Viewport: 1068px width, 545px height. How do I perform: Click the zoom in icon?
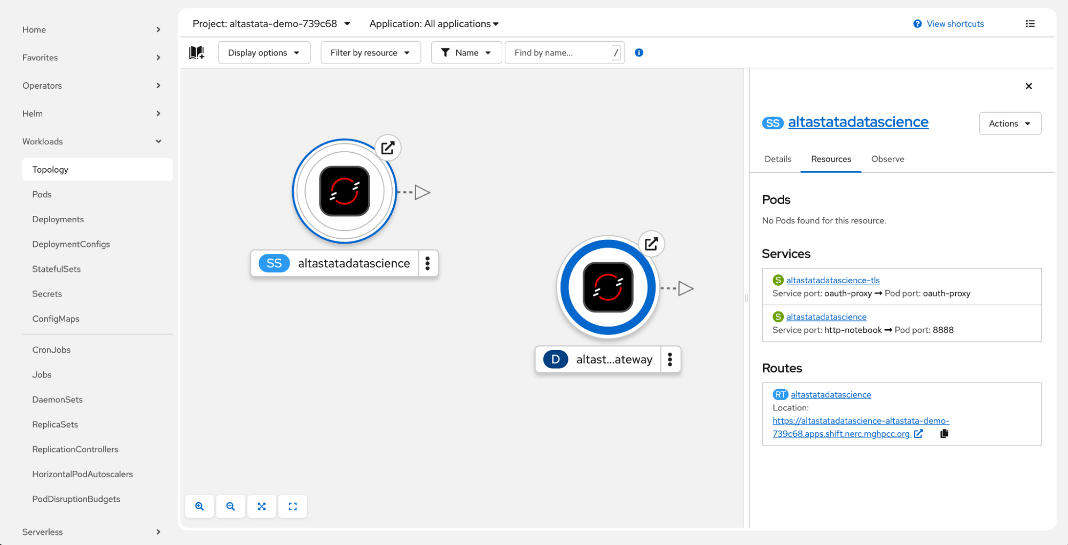[x=199, y=506]
